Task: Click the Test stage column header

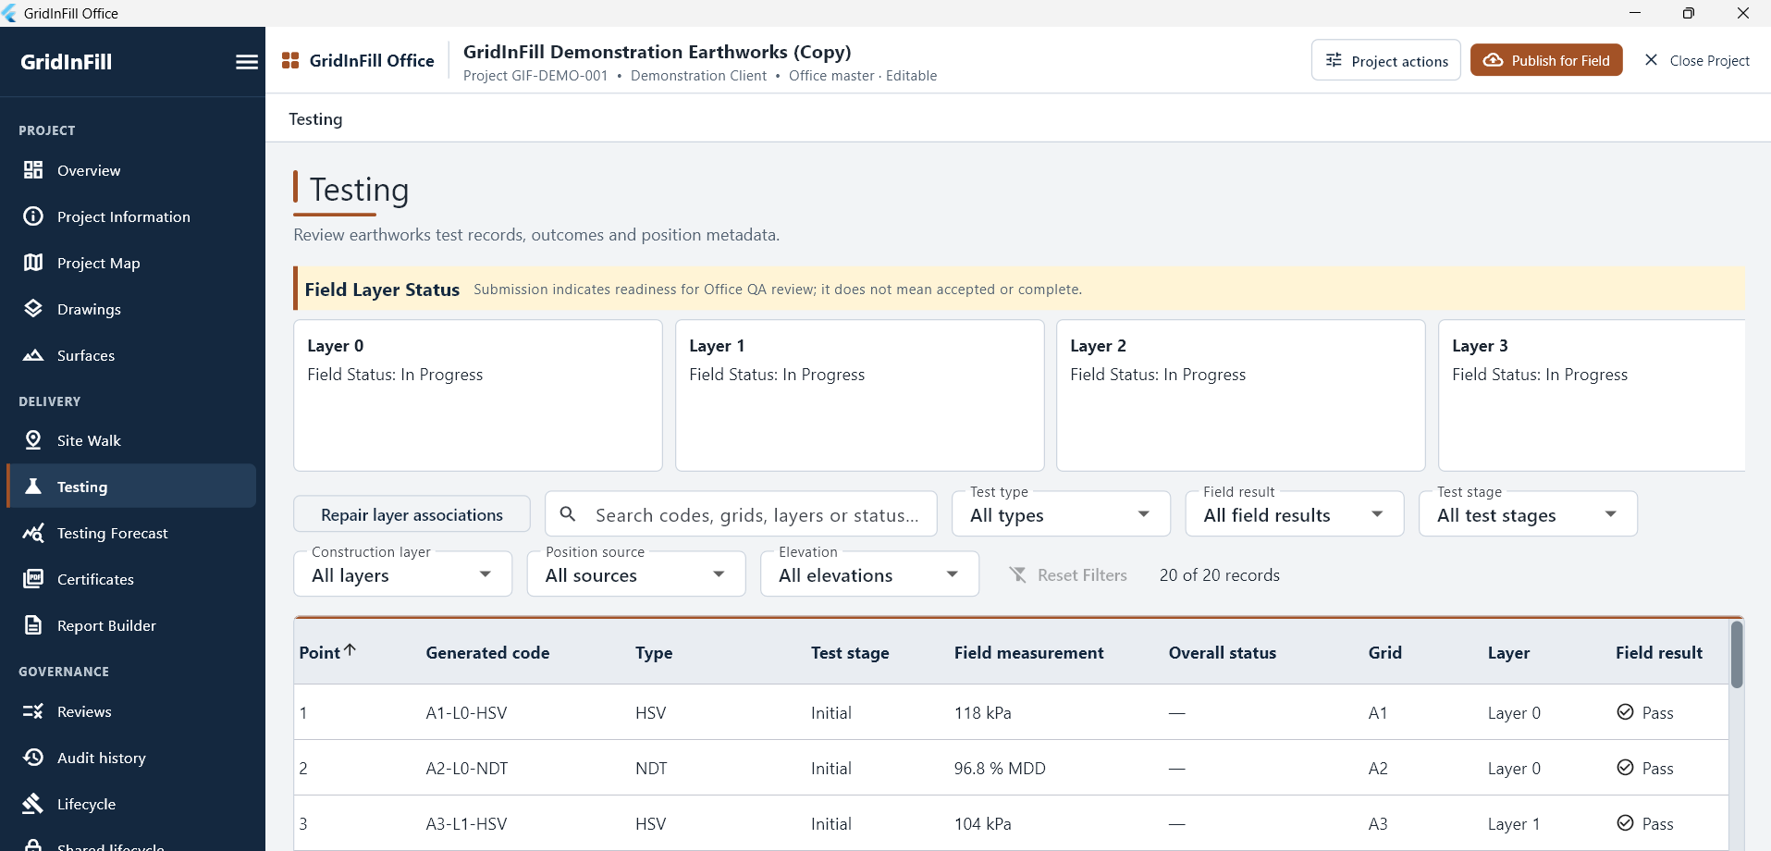Action: tap(850, 652)
